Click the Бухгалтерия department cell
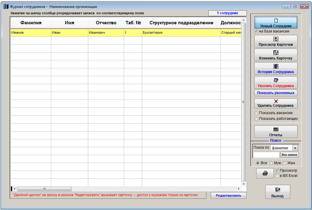This screenshot has width=312, height=210. 181,33
